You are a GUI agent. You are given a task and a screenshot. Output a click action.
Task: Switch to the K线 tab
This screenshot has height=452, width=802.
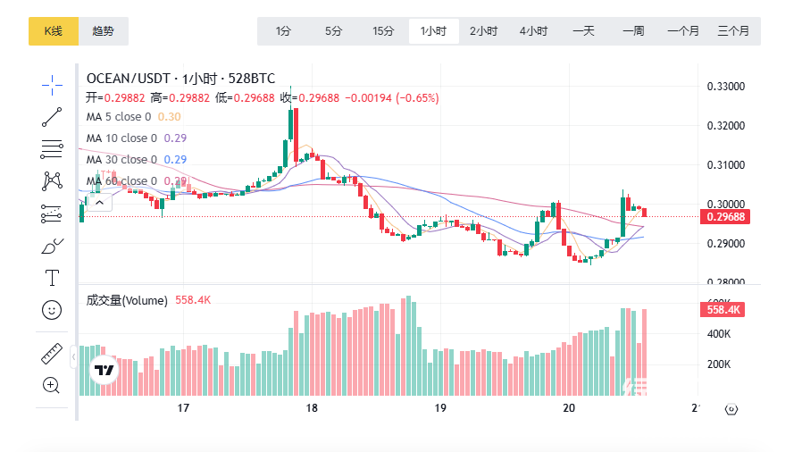point(54,31)
